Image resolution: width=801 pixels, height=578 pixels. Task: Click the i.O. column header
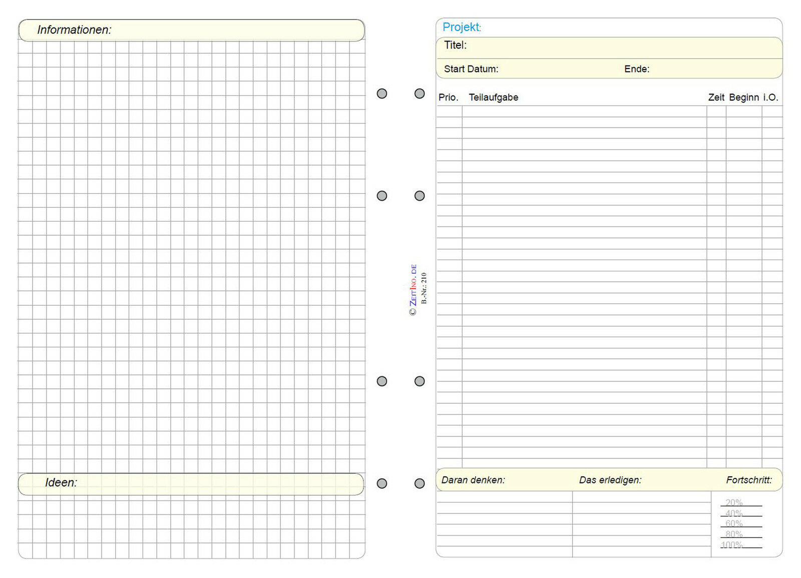click(x=770, y=98)
